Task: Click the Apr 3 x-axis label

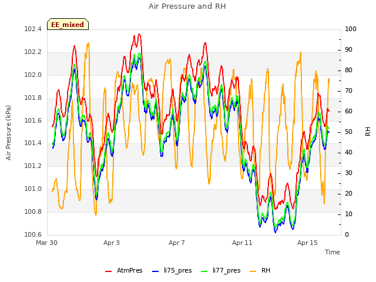Action: (x=112, y=243)
